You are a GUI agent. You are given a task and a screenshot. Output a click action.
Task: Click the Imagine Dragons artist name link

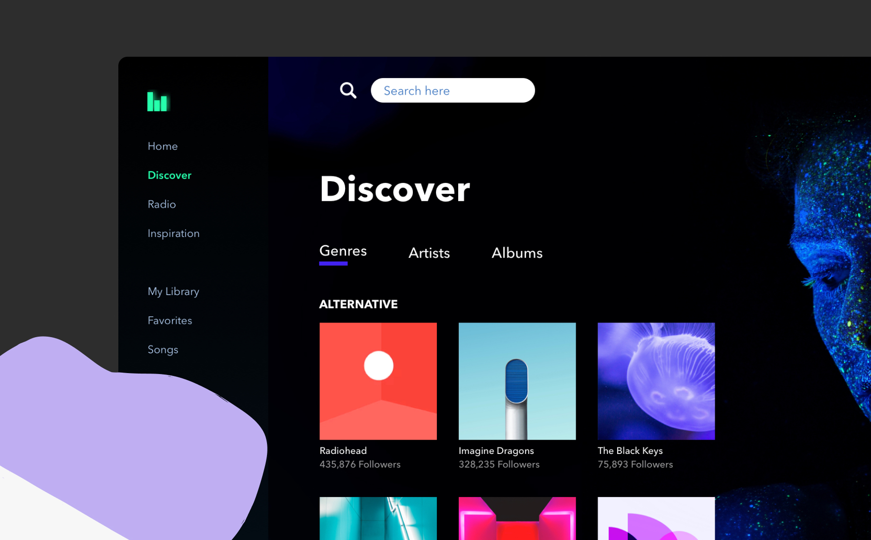[496, 451]
